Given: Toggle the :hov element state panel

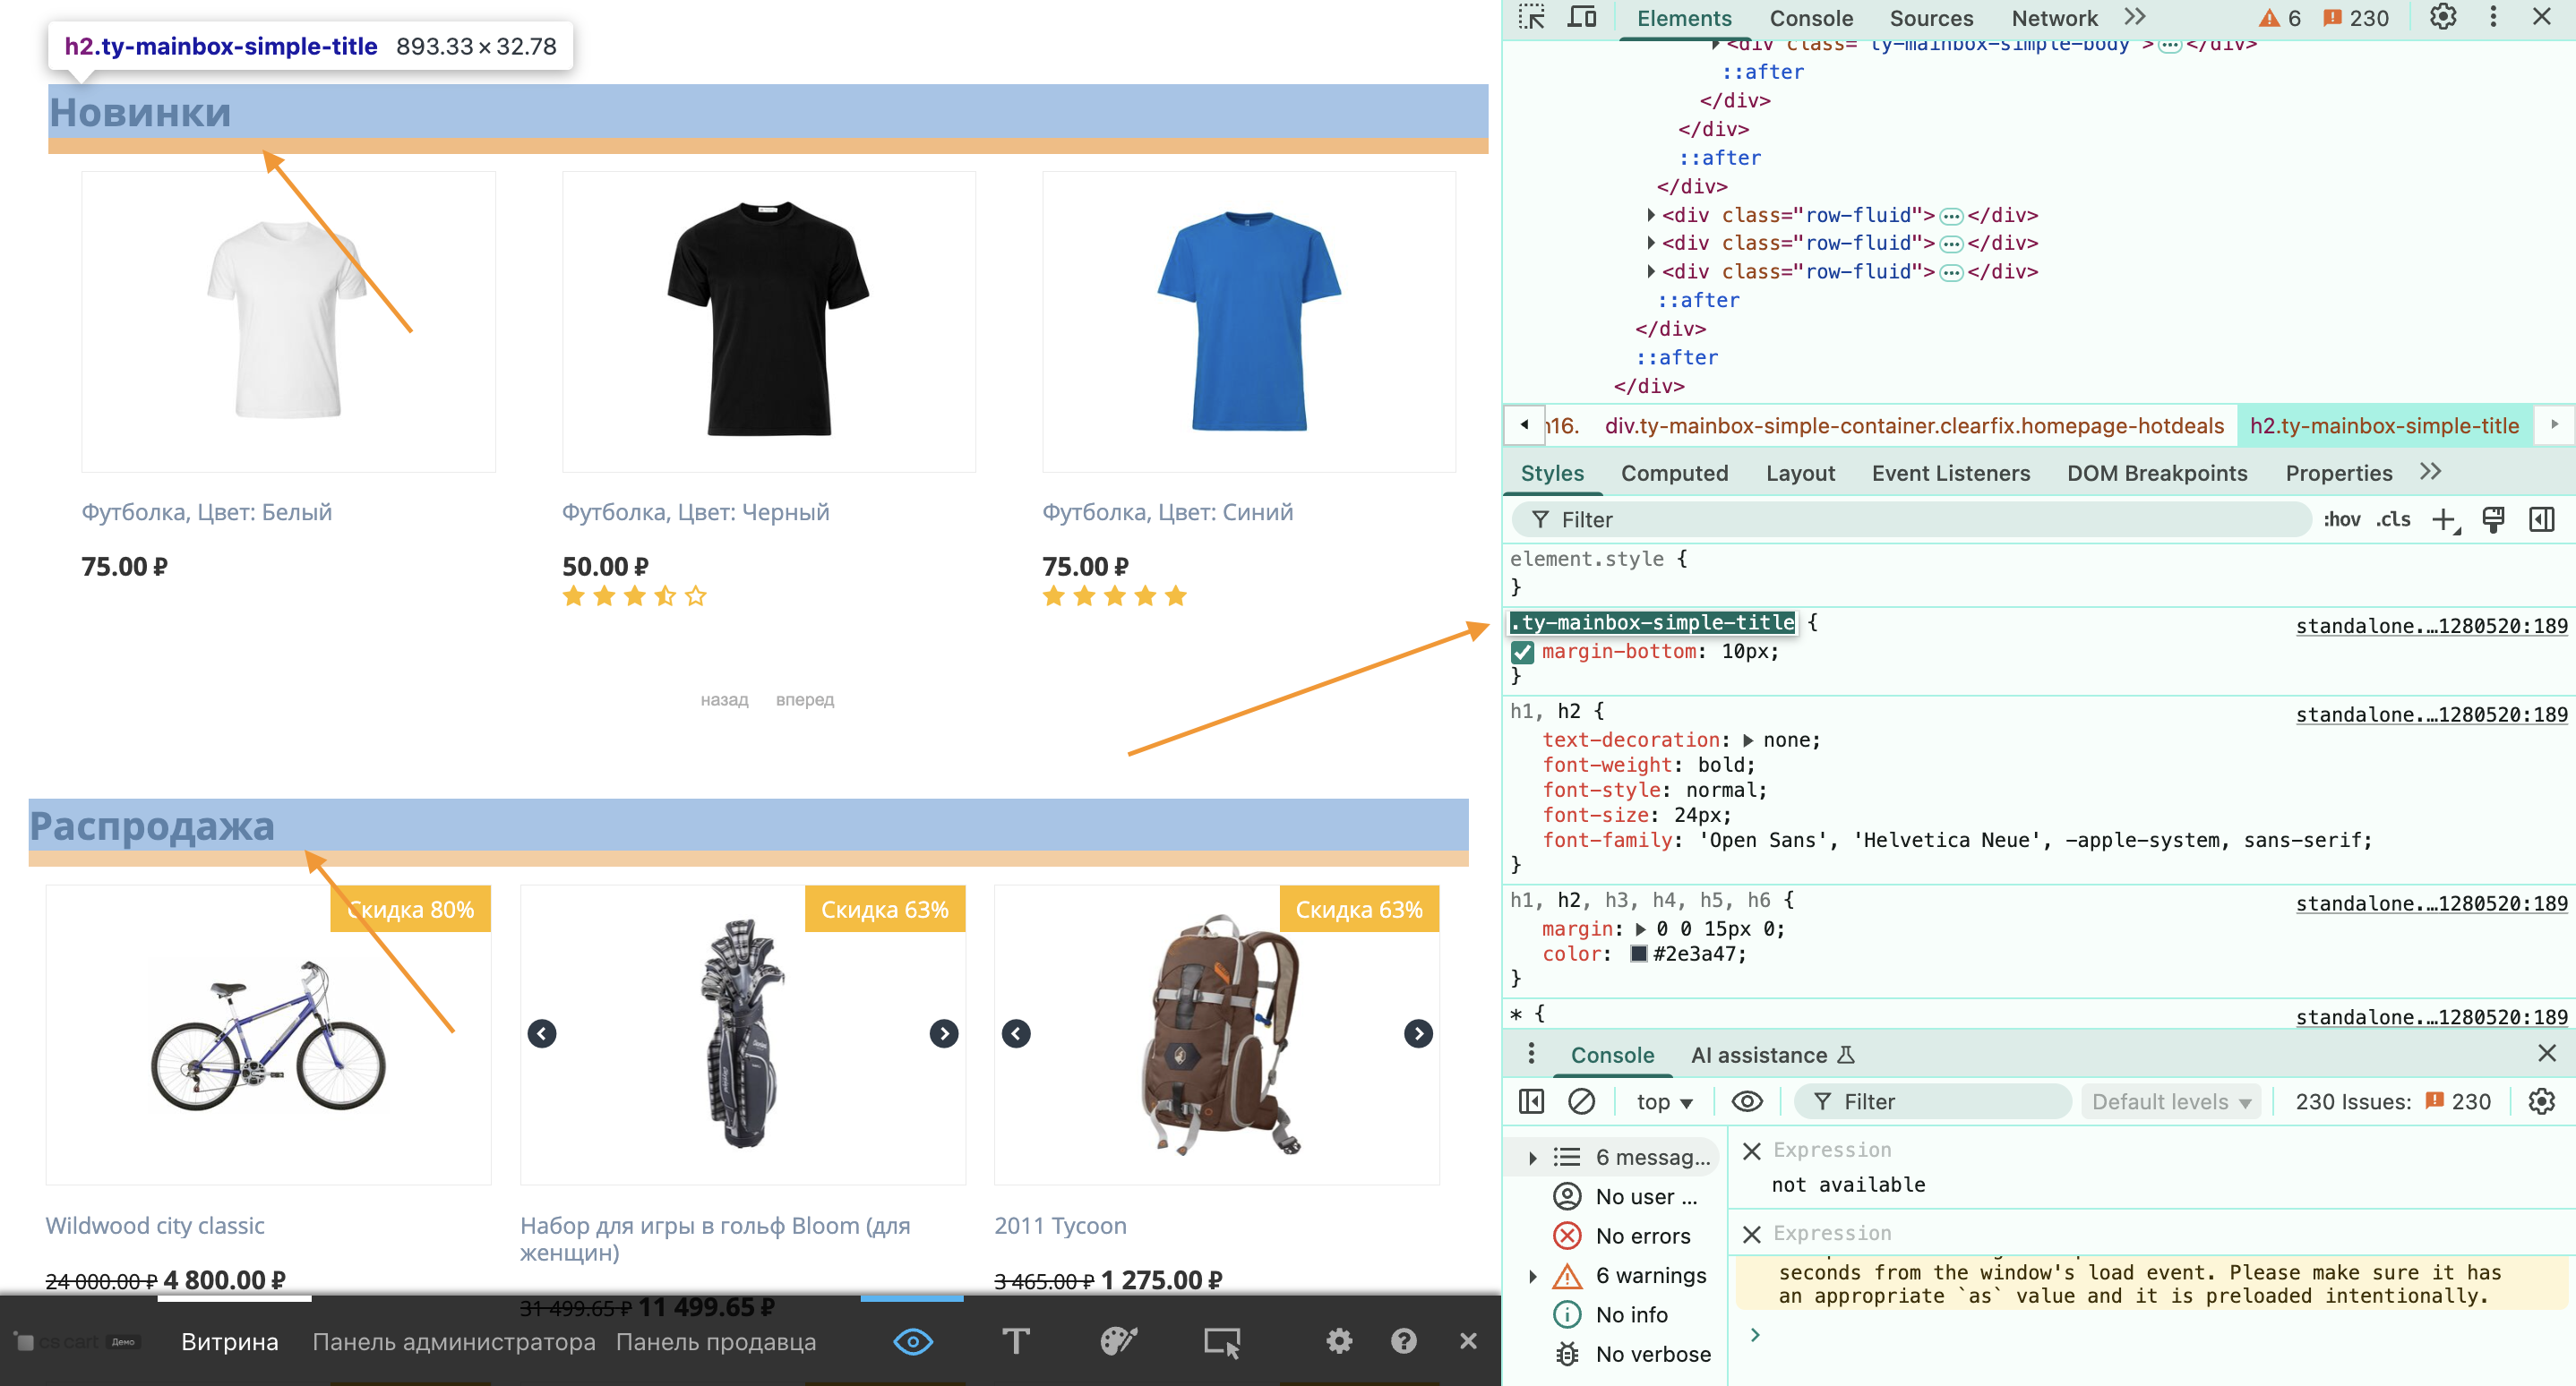Looking at the screenshot, I should [2341, 519].
